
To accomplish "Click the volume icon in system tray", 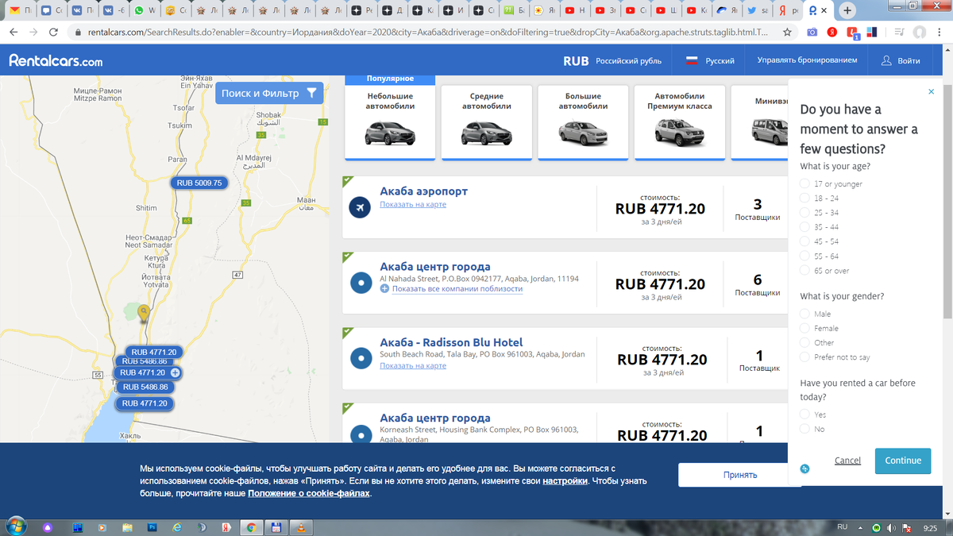I will coord(890,527).
